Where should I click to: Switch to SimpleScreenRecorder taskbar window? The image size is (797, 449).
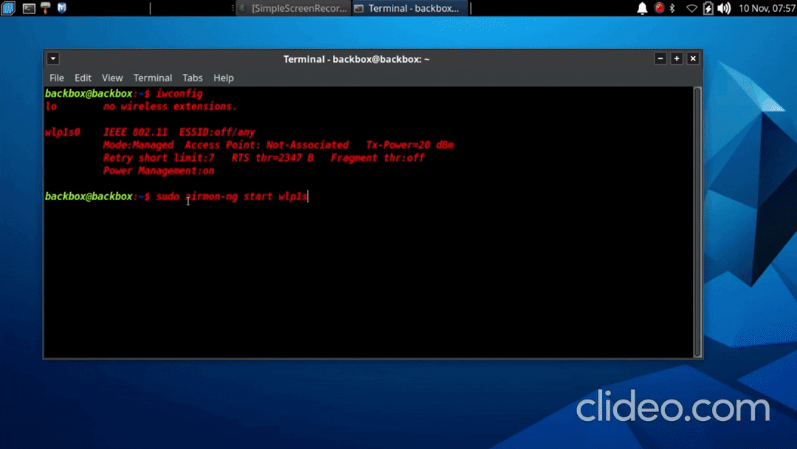click(x=294, y=8)
